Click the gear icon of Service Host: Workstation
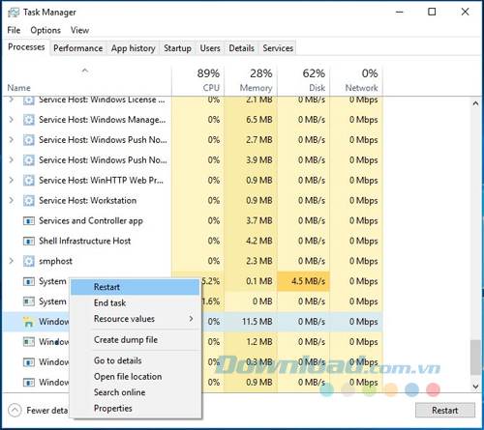 (x=29, y=201)
